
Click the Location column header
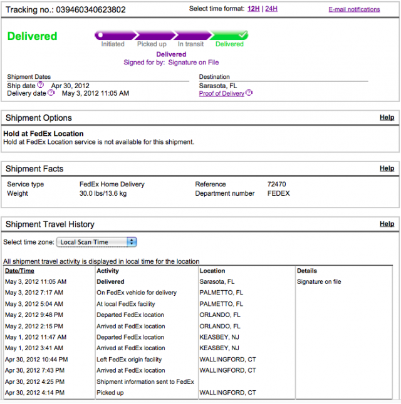[212, 271]
